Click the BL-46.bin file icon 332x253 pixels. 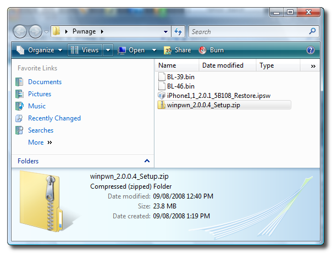162,86
